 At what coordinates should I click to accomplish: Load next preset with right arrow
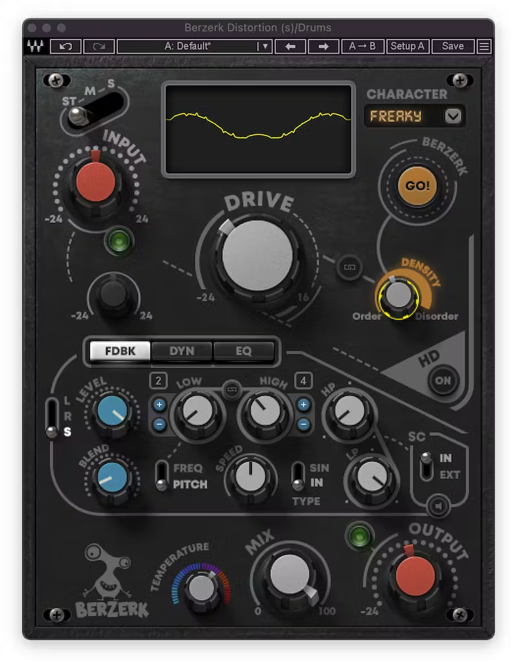[323, 46]
